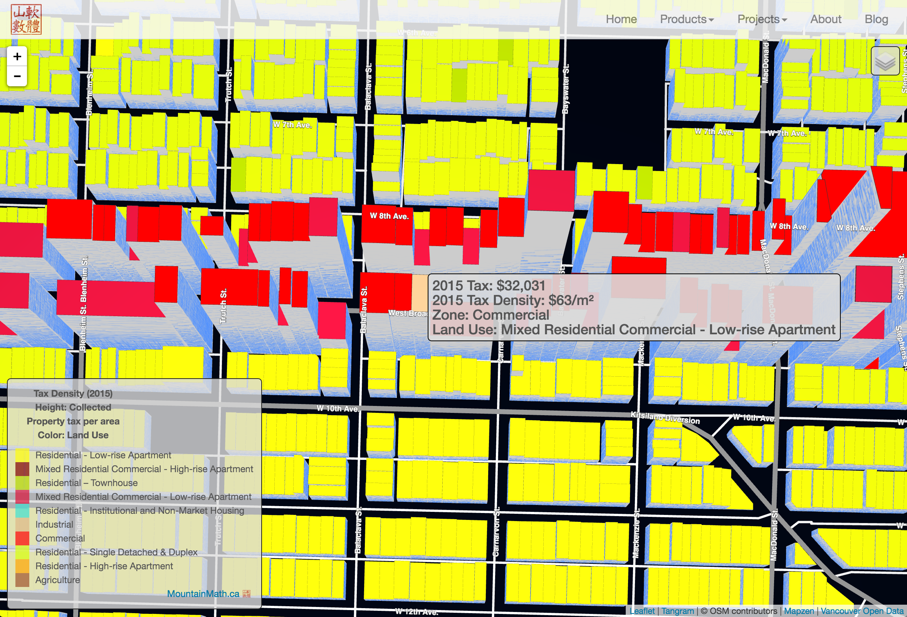
Task: Go to the Blog page
Action: click(876, 19)
